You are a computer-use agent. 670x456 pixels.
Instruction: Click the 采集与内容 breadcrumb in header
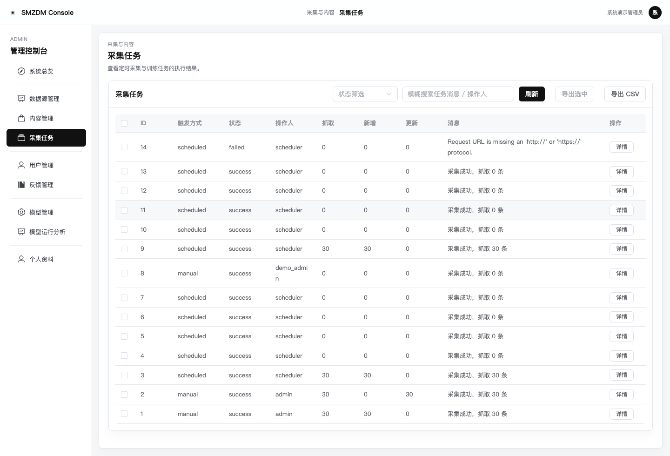click(321, 13)
